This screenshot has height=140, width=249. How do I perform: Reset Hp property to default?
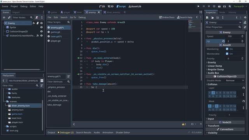(x=223, y=41)
